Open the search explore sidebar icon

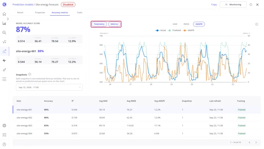tap(4, 32)
